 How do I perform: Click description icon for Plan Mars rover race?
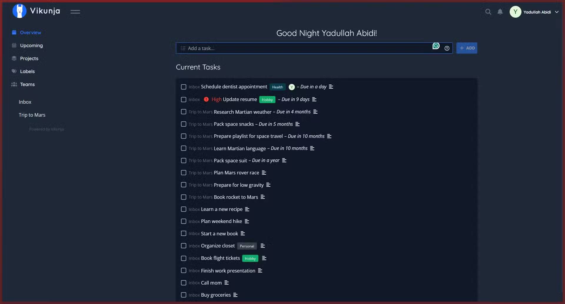(264, 173)
